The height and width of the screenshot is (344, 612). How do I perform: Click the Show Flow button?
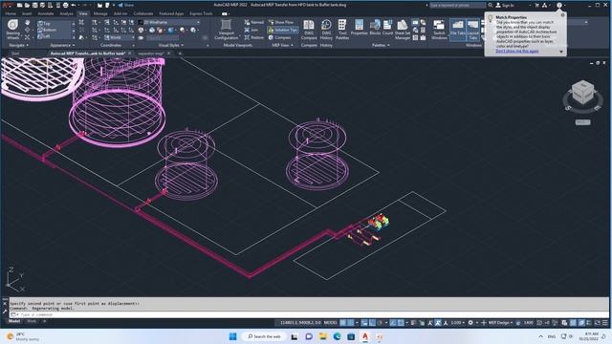pos(281,22)
